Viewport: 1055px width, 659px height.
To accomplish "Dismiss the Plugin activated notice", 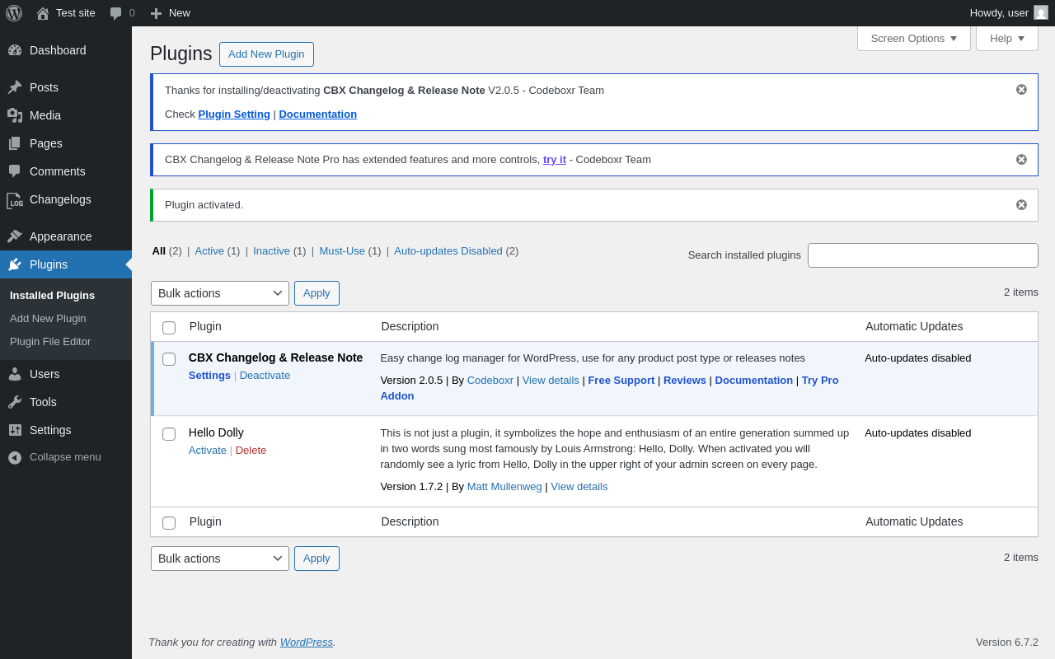I will point(1021,205).
